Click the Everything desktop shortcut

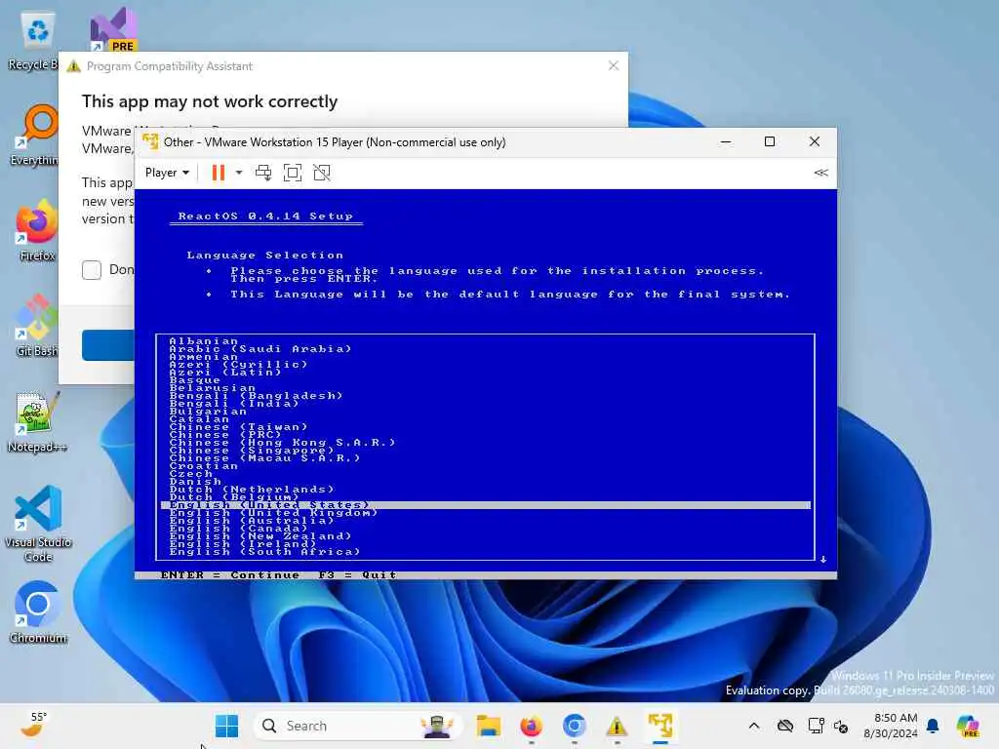pos(36,135)
